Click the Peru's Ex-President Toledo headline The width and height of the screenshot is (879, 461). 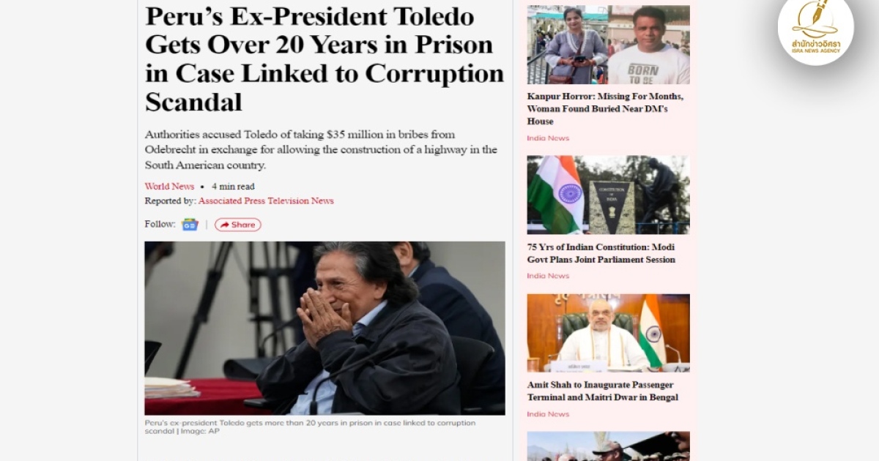tap(324, 59)
